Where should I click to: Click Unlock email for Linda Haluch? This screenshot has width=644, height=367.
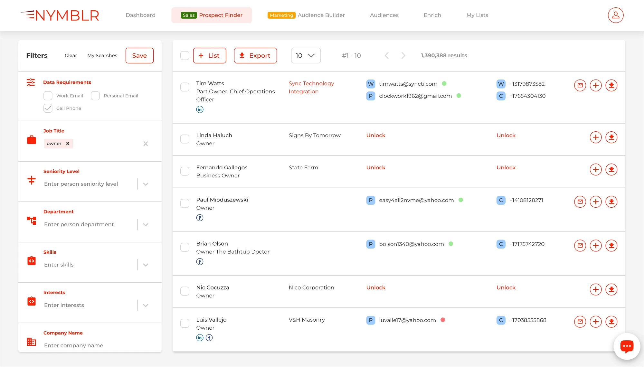pyautogui.click(x=376, y=136)
